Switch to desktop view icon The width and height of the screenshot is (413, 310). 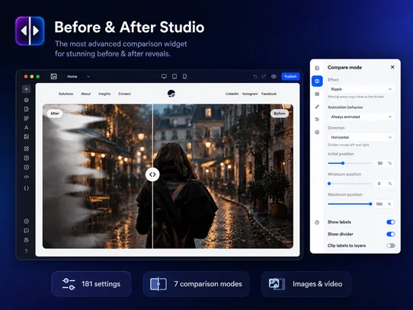coord(164,76)
